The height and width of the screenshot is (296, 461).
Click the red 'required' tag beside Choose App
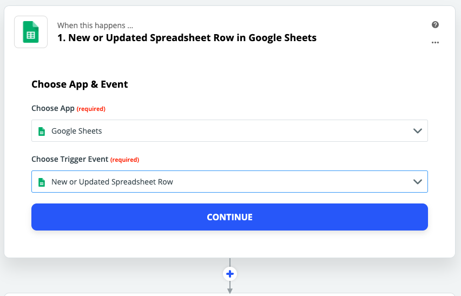pos(91,109)
